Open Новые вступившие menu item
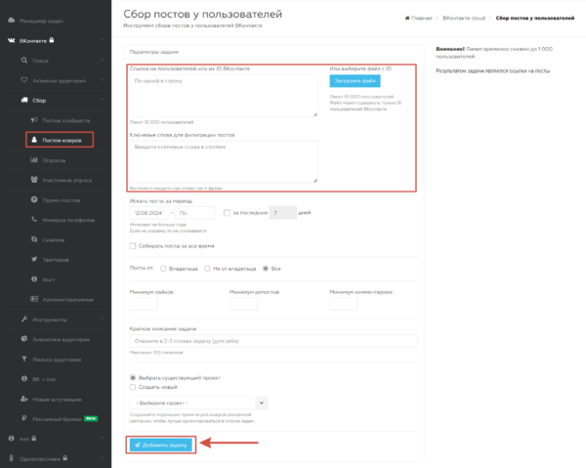Image resolution: width=586 pixels, height=468 pixels. tap(56, 400)
